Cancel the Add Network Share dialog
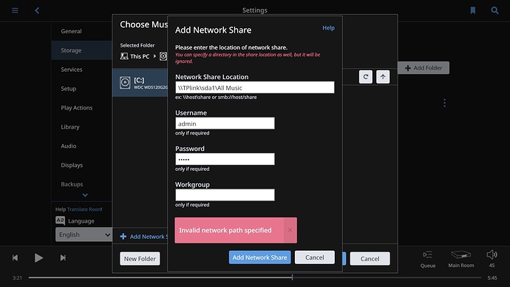This screenshot has height=287, width=510. tap(315, 257)
